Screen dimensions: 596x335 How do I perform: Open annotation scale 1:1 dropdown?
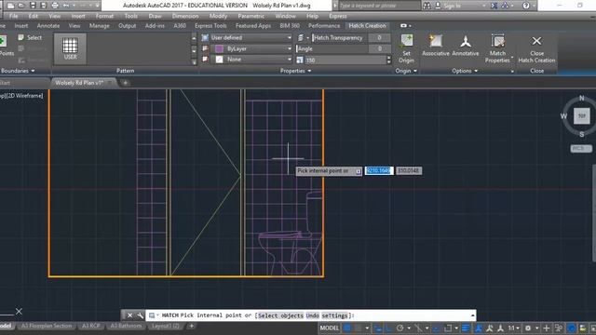pos(514,328)
